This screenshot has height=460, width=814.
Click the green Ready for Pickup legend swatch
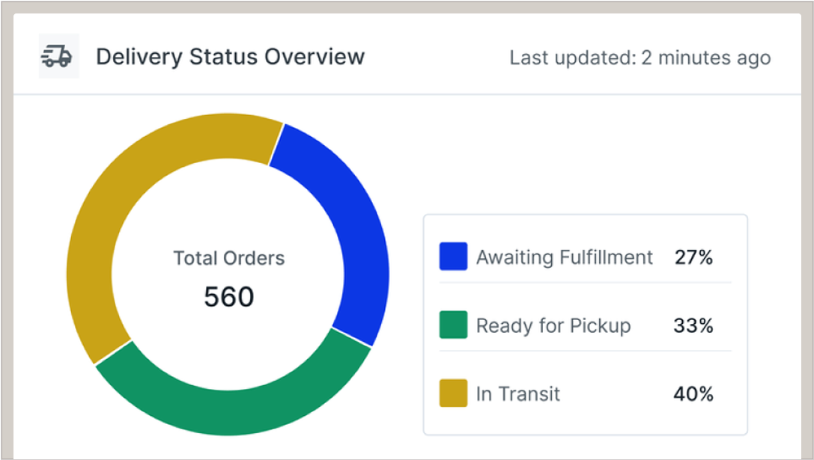point(453,325)
